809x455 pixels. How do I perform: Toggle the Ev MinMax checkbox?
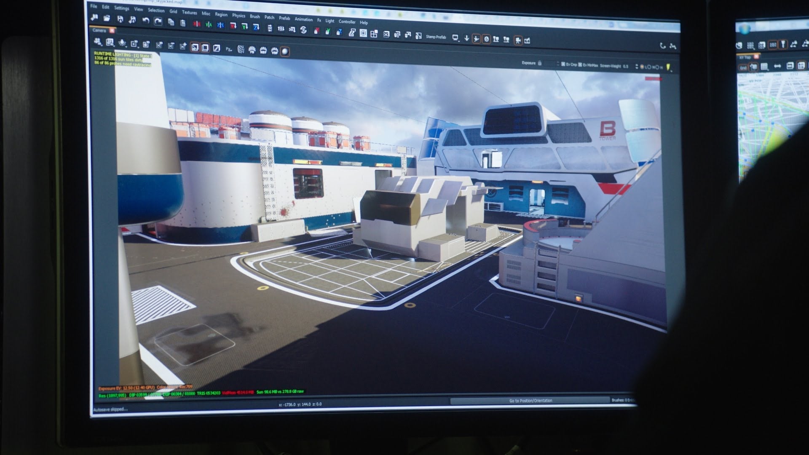pos(580,64)
